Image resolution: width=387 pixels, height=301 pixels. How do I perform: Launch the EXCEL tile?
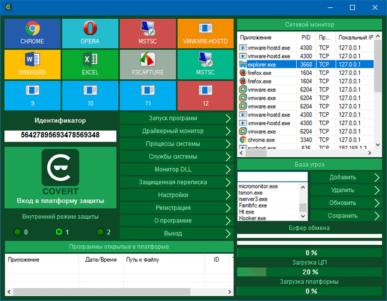point(89,63)
